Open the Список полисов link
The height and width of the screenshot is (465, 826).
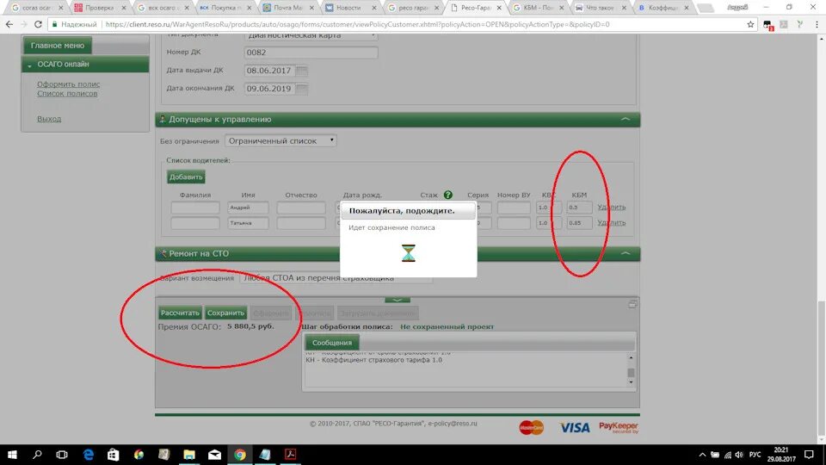67,93
